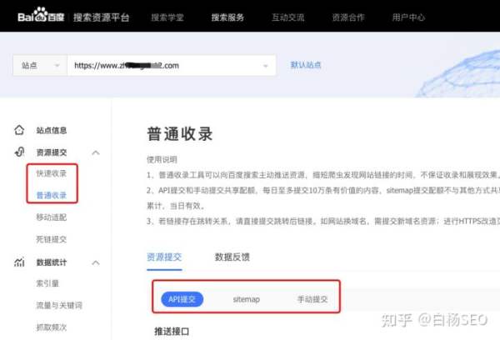This screenshot has height=340, width=500.
Task: Open 搜索学堂 in top navigation
Action: (x=167, y=17)
